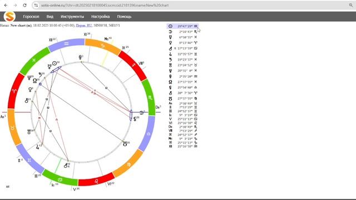The height and width of the screenshot is (200, 356).
Task: Open the Вид menu
Action: pyautogui.click(x=50, y=17)
